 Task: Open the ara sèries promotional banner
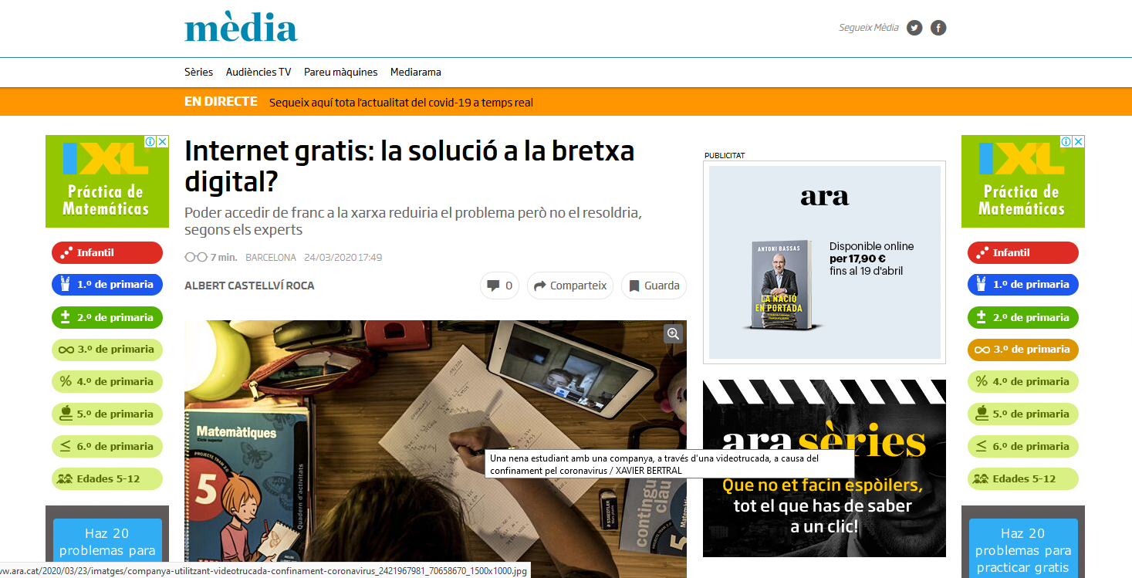pos(824,468)
